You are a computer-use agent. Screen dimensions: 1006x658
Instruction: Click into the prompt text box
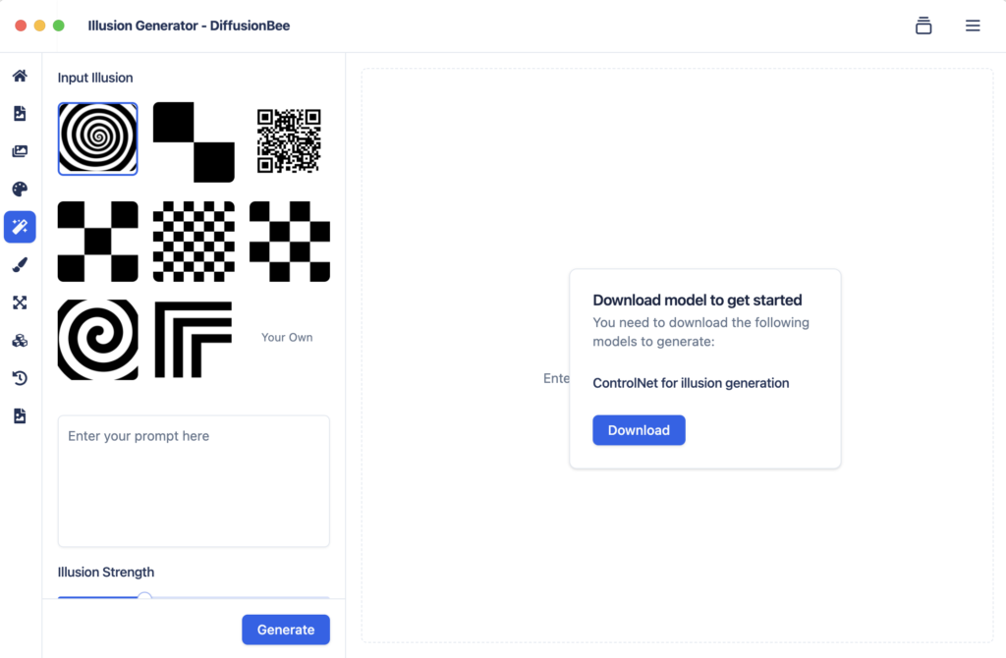point(194,481)
